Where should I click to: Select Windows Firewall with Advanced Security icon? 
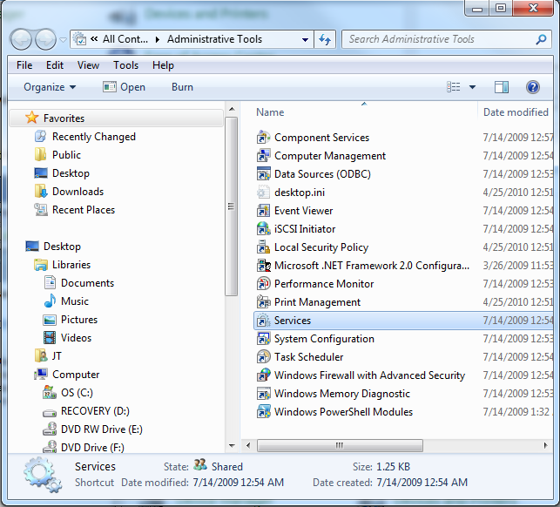[x=264, y=375]
